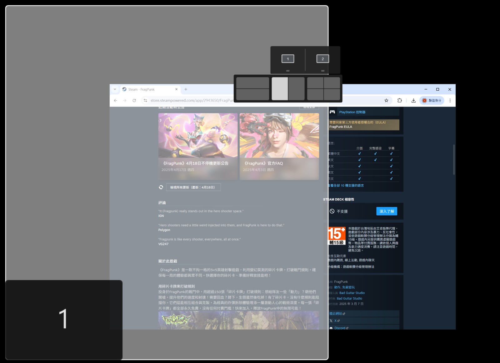Click the 15+ age rating badge
Screen dimensions: 500x363
[x=337, y=236]
